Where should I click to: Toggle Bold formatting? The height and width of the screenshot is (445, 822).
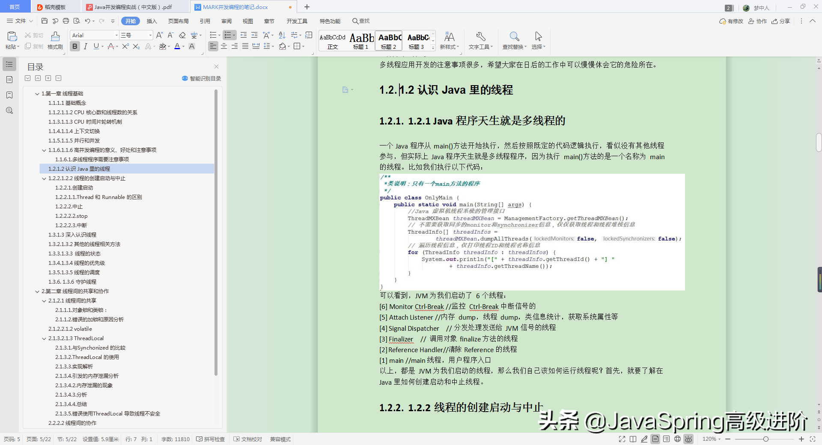[x=75, y=46]
